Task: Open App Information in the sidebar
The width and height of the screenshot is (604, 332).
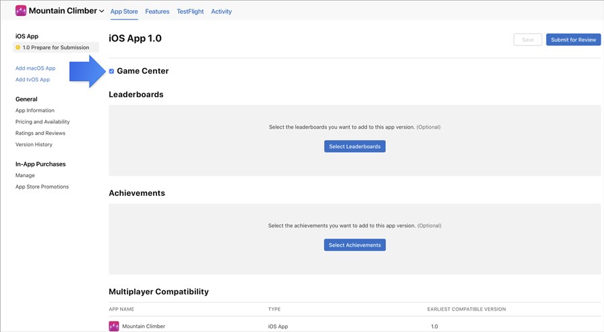Action: click(35, 111)
